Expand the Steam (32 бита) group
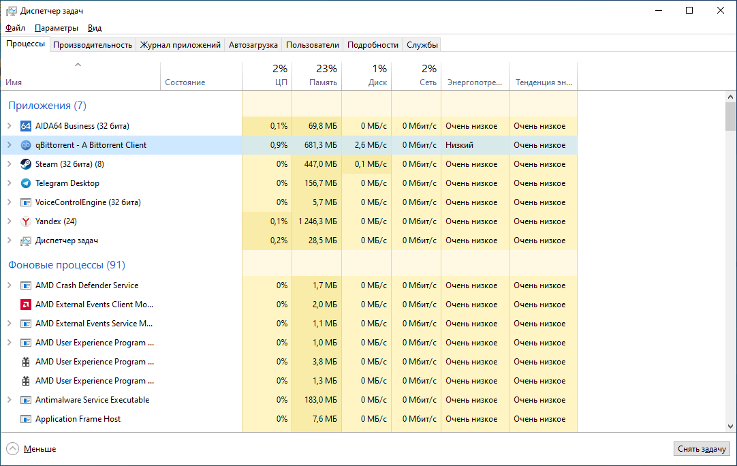Image resolution: width=737 pixels, height=466 pixels. coord(10,164)
